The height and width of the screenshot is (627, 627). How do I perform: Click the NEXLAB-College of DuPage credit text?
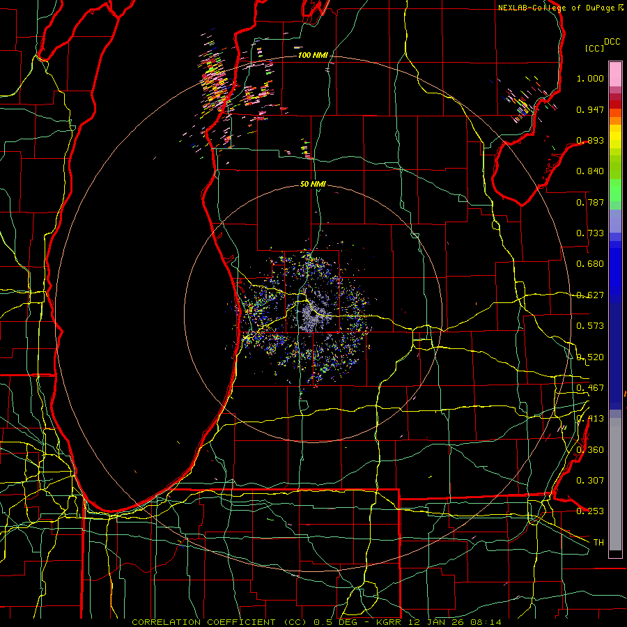[x=556, y=8]
